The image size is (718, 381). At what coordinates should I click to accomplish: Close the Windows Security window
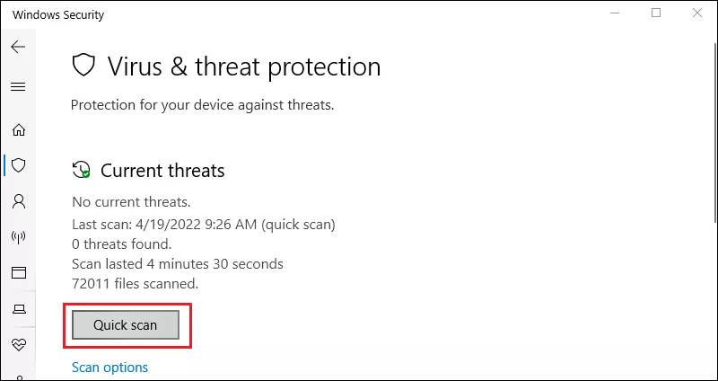pyautogui.click(x=697, y=13)
